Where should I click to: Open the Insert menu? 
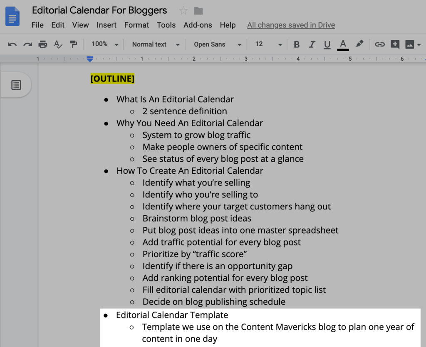tap(106, 25)
